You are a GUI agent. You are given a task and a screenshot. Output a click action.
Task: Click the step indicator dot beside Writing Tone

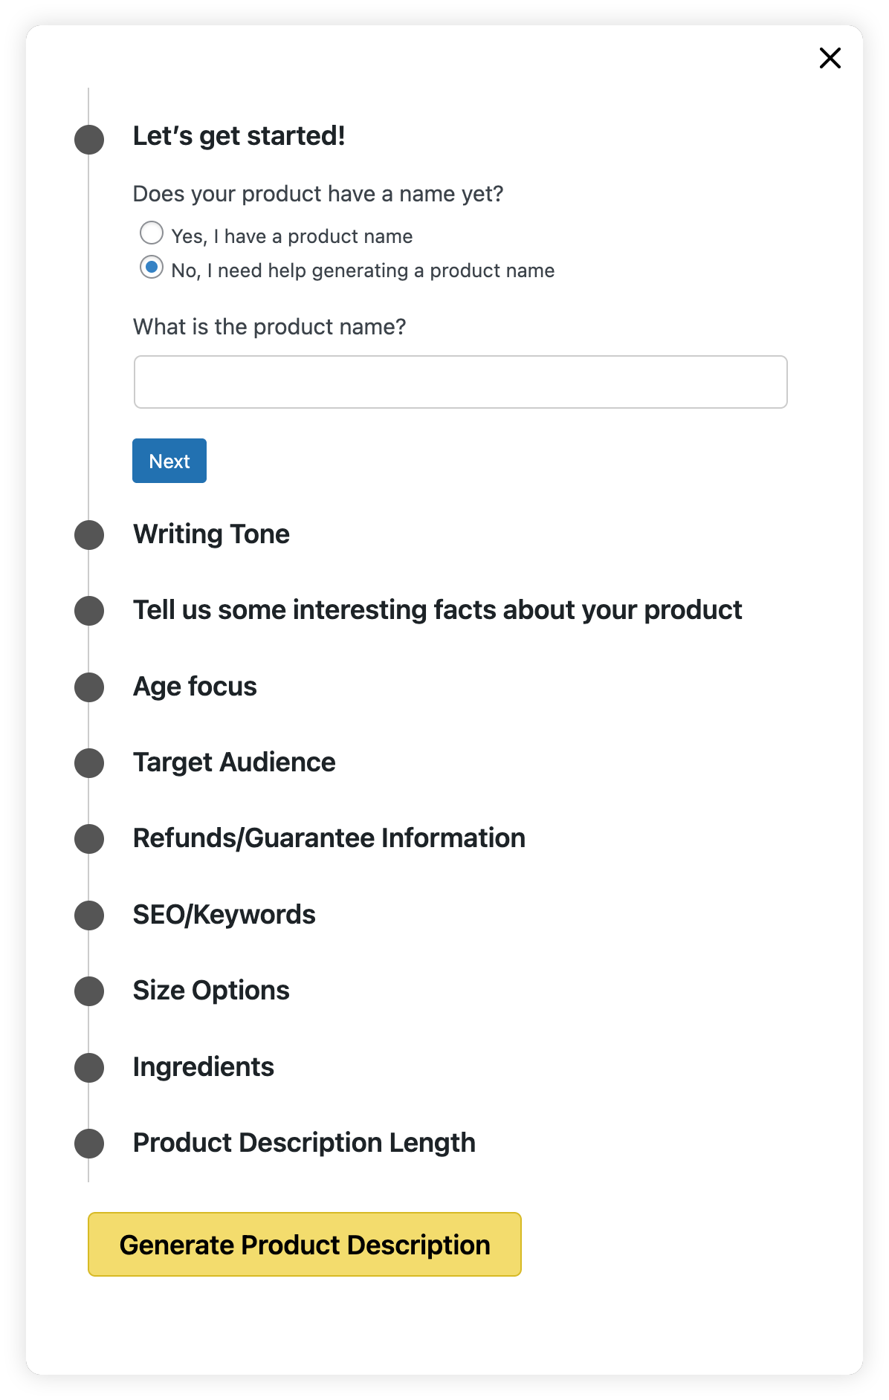89,535
